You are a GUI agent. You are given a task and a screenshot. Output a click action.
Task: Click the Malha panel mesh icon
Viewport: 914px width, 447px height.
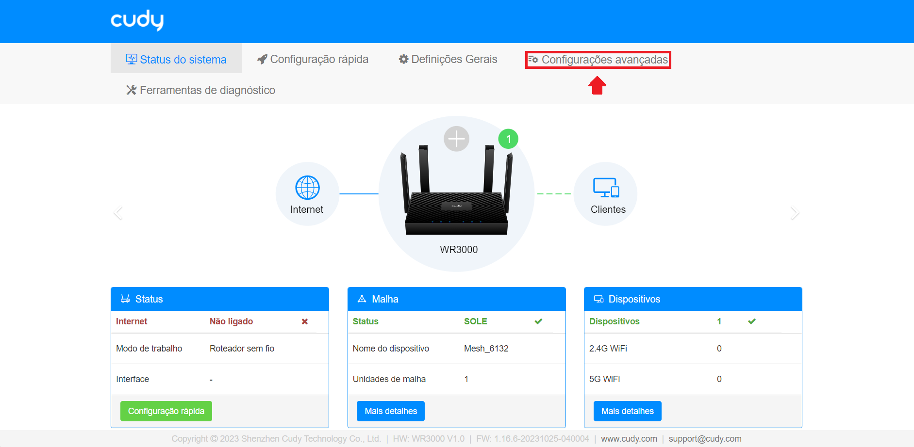(x=362, y=299)
